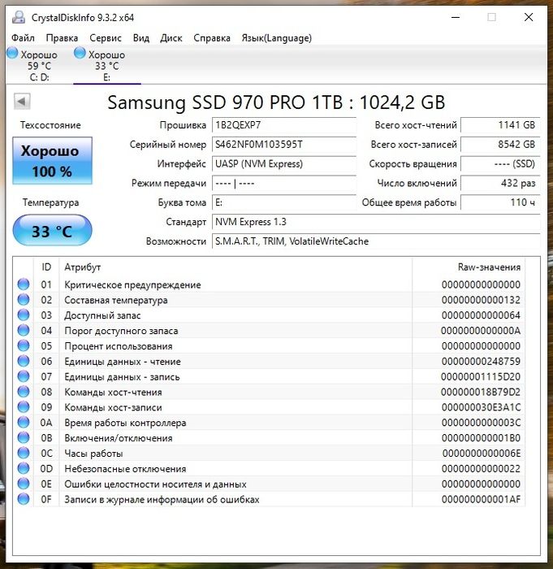
Task: Click status orb for attribute 04
Action: pyautogui.click(x=24, y=330)
